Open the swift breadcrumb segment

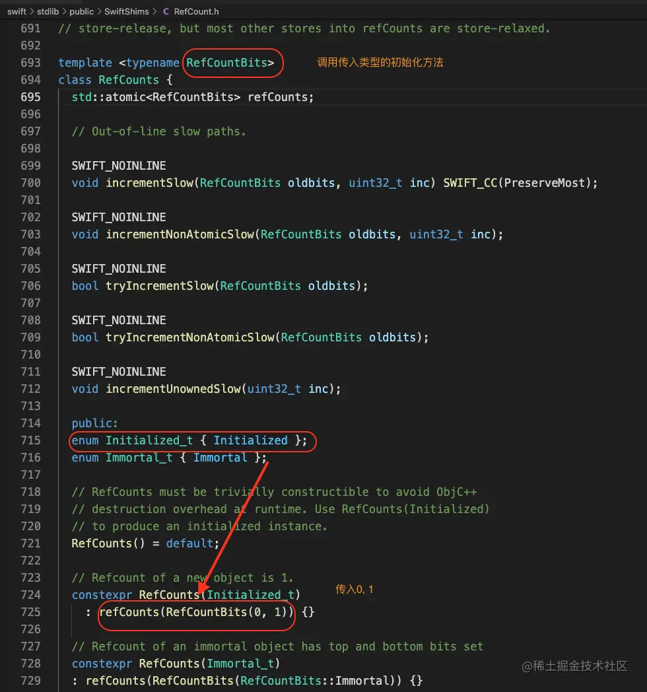click(x=17, y=11)
